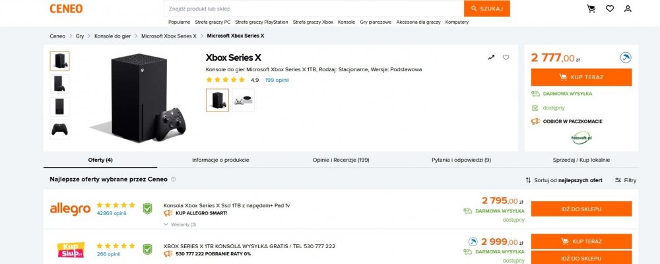Open the favorites heart in header

pos(609,9)
